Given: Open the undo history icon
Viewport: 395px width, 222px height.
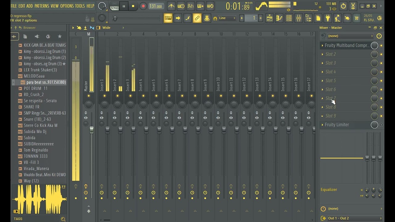Looking at the screenshot, I should click(x=343, y=6).
